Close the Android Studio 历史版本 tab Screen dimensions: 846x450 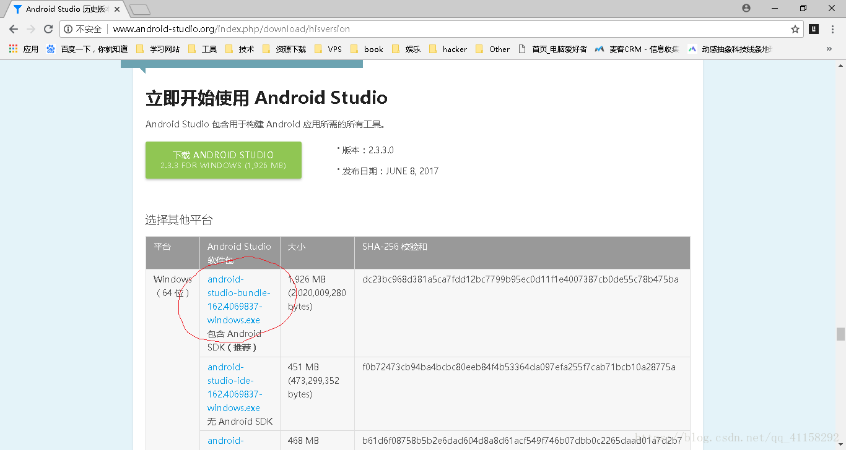[x=117, y=9]
